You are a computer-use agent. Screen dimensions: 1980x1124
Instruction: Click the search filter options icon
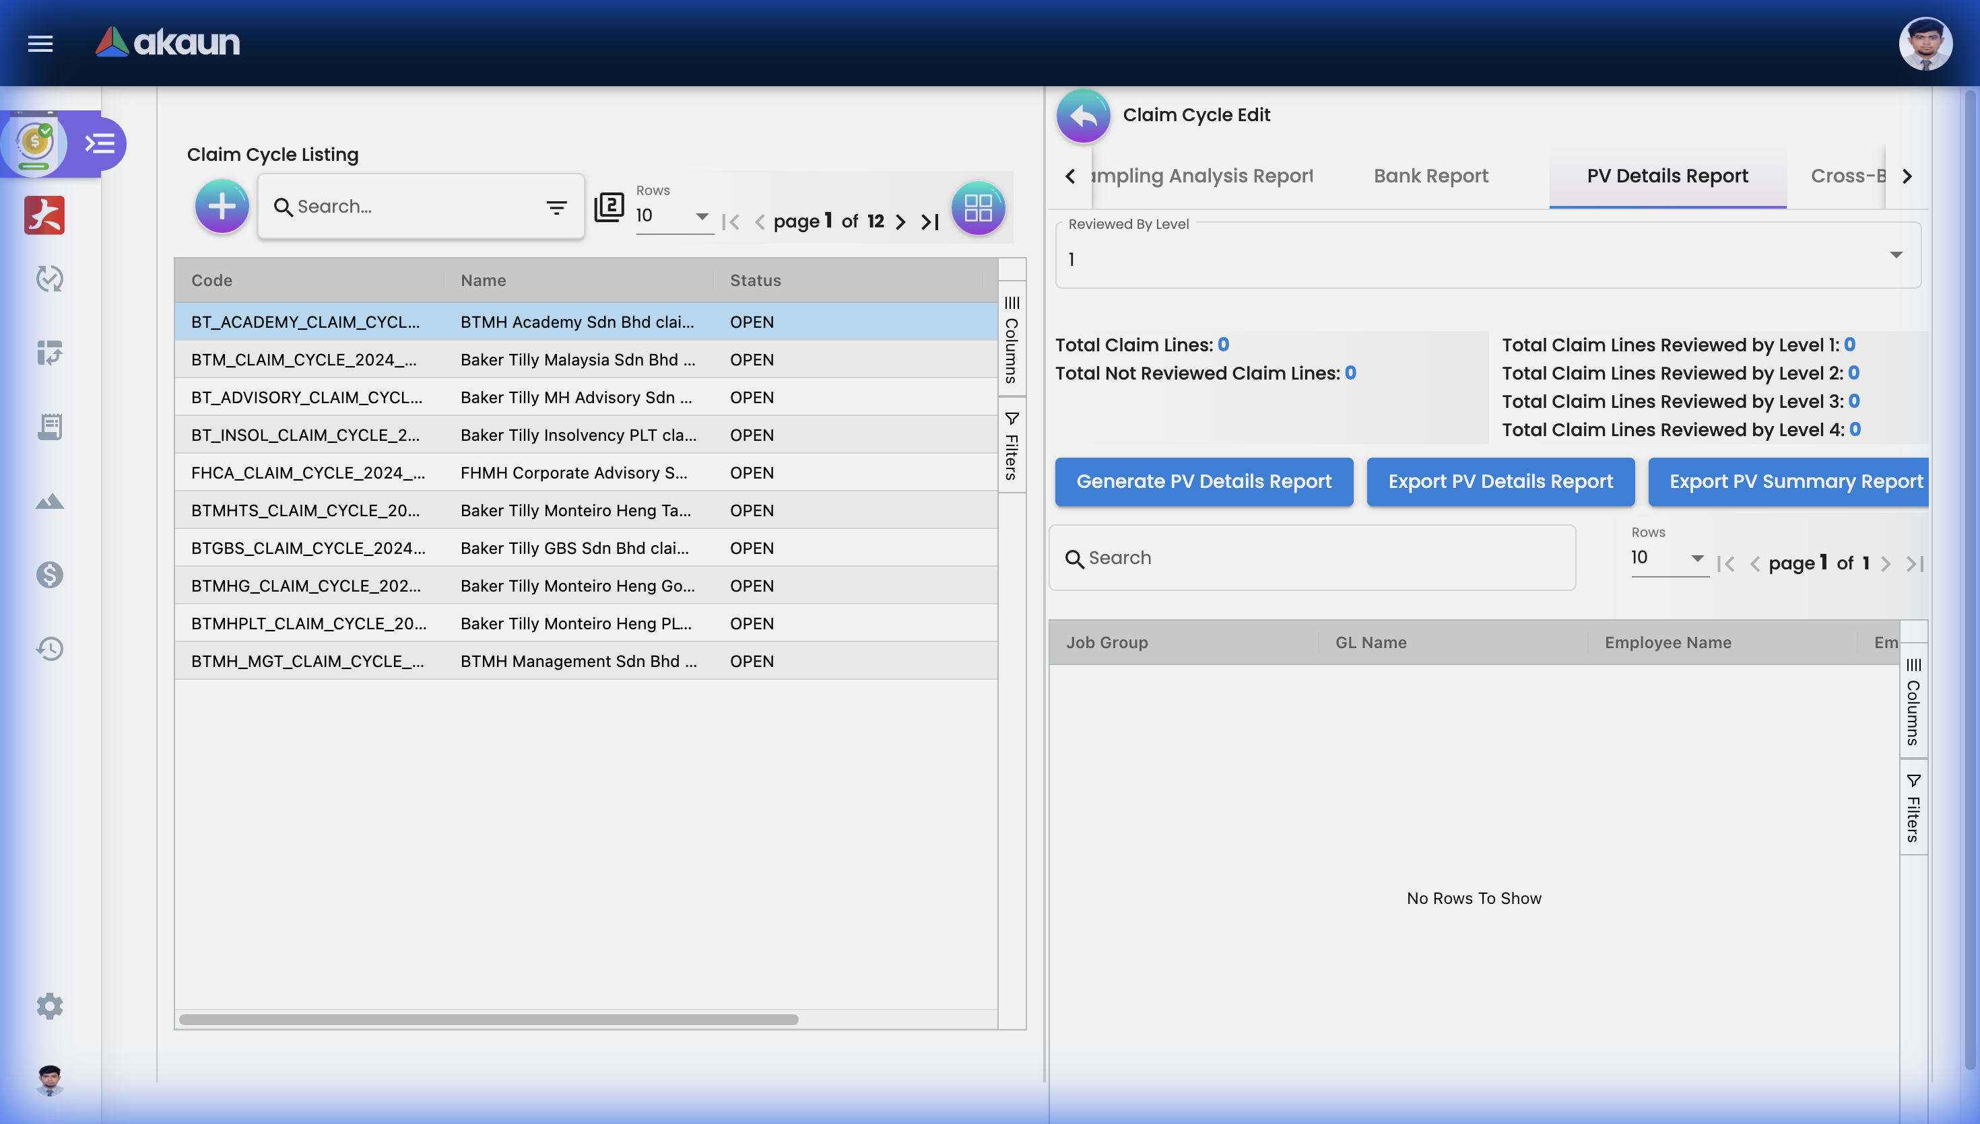[x=556, y=207]
